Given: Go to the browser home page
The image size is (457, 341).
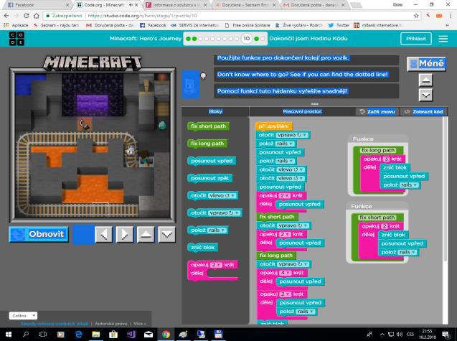Looking at the screenshot, I should point(37,16).
